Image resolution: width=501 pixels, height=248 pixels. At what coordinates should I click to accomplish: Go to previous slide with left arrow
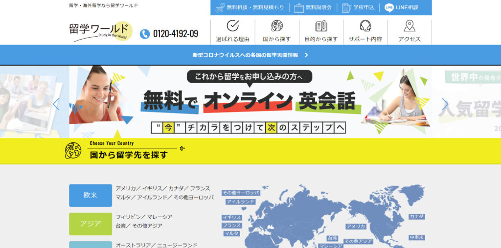point(56,104)
